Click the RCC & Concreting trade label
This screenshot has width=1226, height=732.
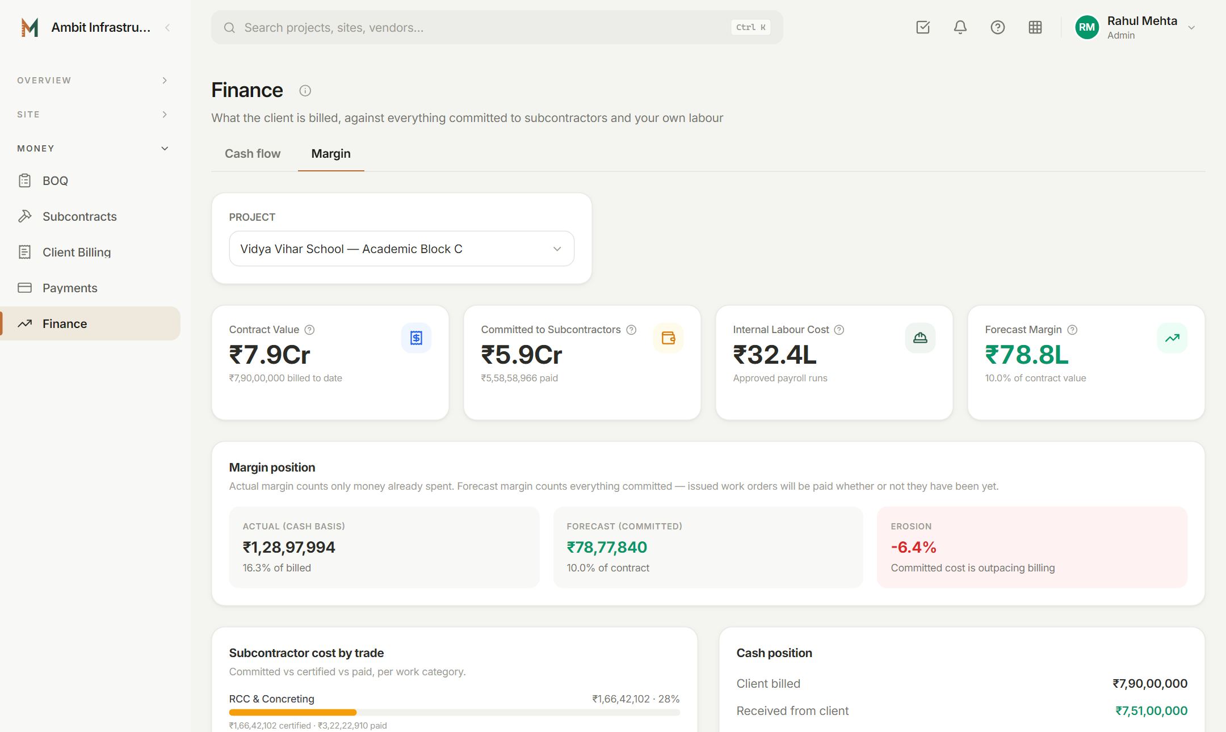tap(272, 699)
